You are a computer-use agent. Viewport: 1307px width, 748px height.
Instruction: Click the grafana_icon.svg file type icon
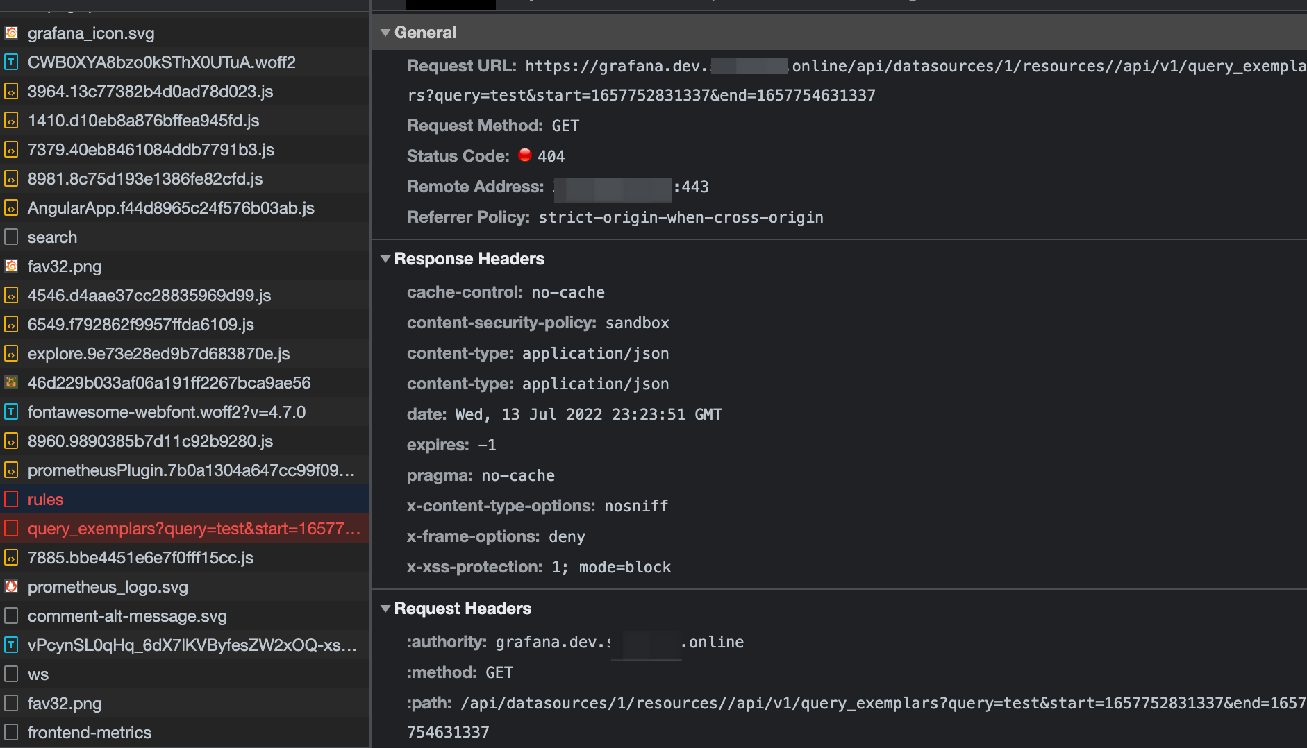tap(11, 33)
